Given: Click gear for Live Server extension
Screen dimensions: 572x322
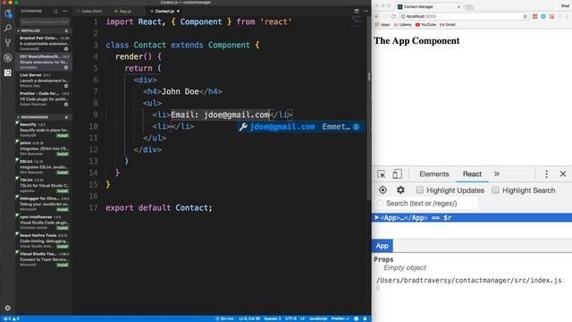Looking at the screenshot, I should pyautogui.click(x=66, y=86).
